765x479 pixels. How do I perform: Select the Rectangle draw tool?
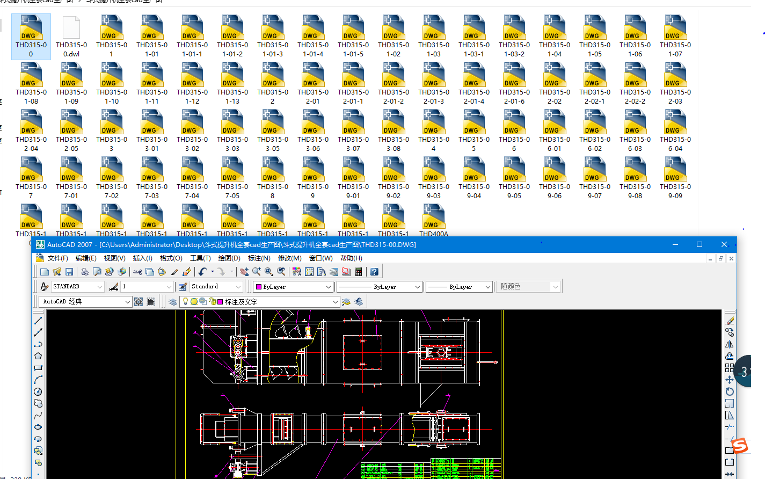pos(38,368)
